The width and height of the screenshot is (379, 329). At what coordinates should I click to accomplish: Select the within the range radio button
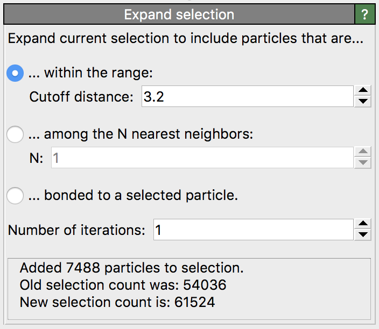tap(15, 73)
